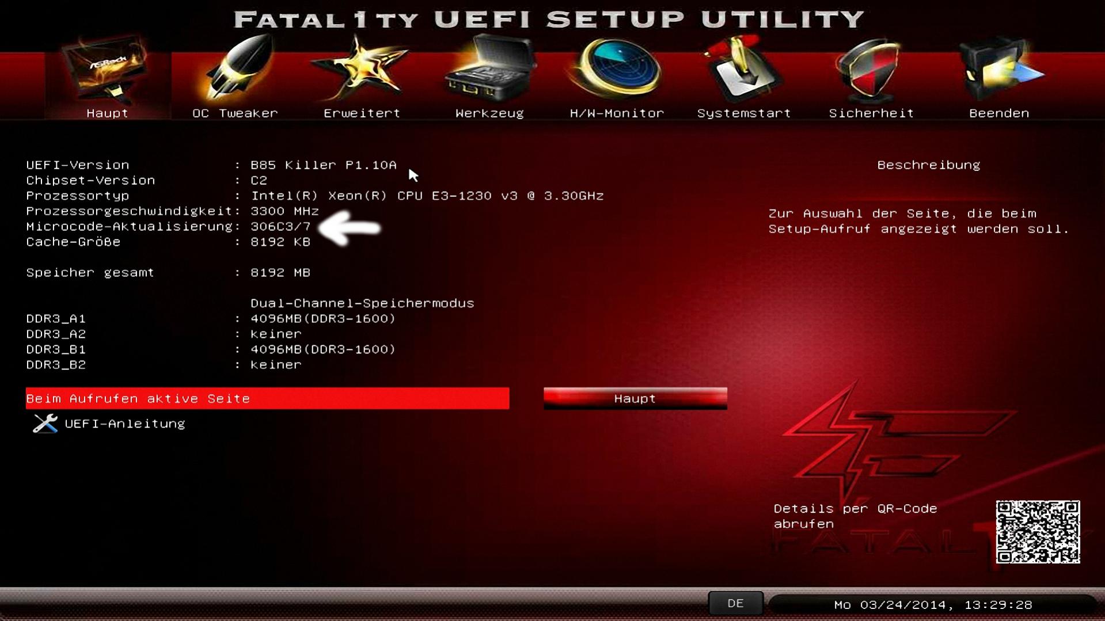Click the Dual-Channel-Speichermodus text

[362, 303]
